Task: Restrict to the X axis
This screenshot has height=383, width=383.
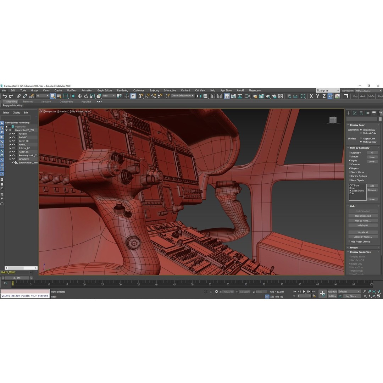Action: point(311,96)
